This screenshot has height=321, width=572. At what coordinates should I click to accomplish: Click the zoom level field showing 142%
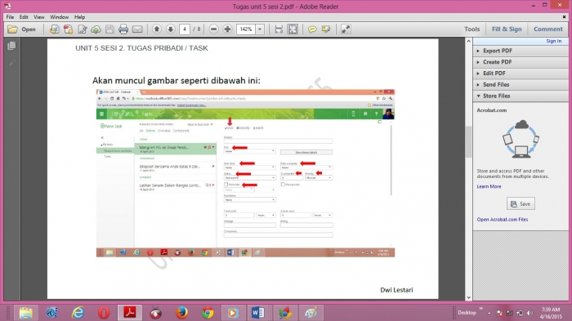point(246,29)
